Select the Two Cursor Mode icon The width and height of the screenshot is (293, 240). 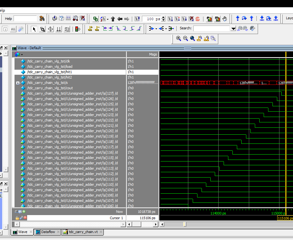click(59, 29)
